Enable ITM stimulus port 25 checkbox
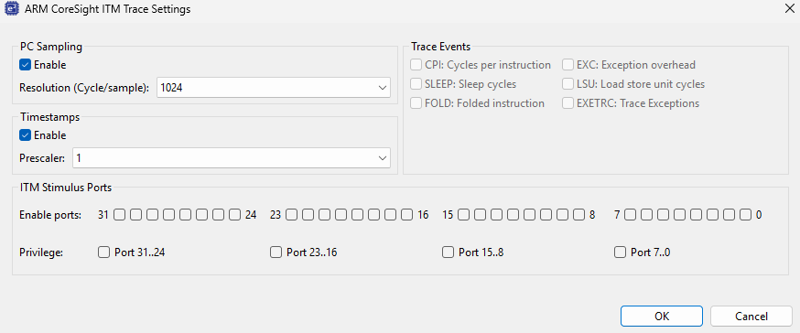 coord(219,215)
